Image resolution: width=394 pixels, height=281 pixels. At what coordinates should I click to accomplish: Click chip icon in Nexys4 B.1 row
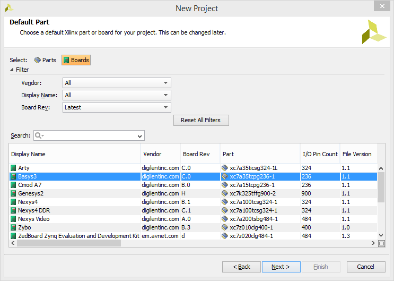(x=225, y=202)
